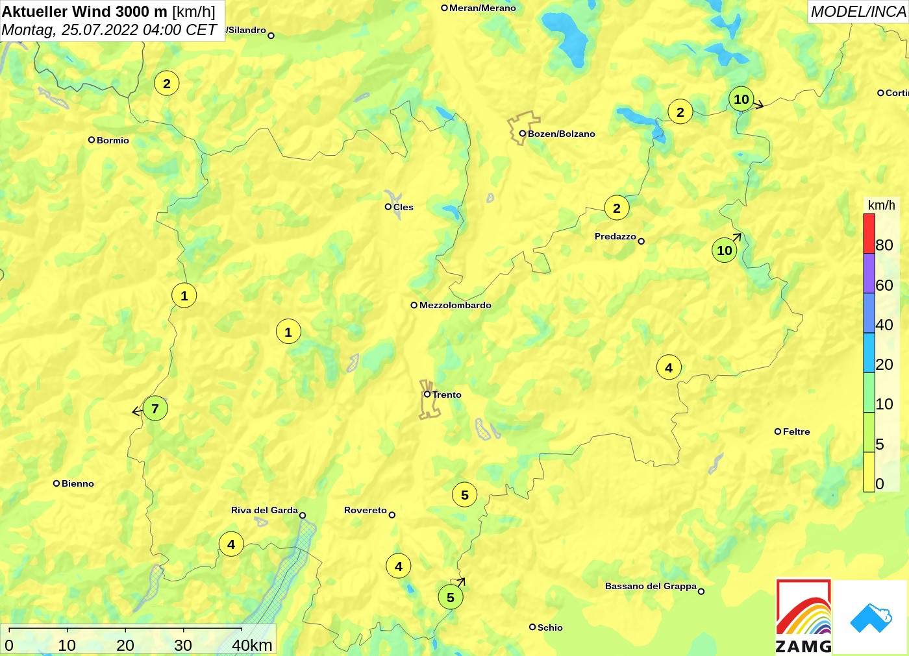Pick the blue 40 km/h legend swatch
Image resolution: width=909 pixels, height=656 pixels.
(x=869, y=313)
